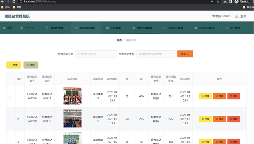
Task: Click the chart icon for 公告资讯管理
Action: coord(196,28)
